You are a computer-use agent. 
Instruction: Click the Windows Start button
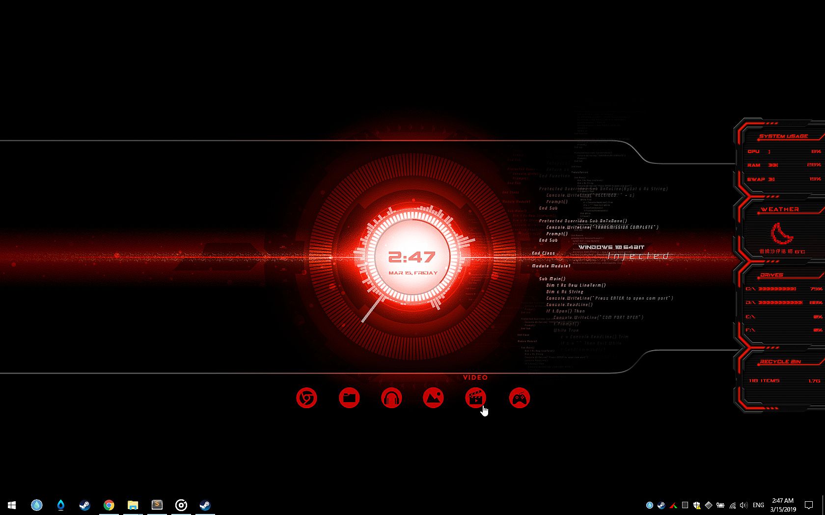click(12, 505)
